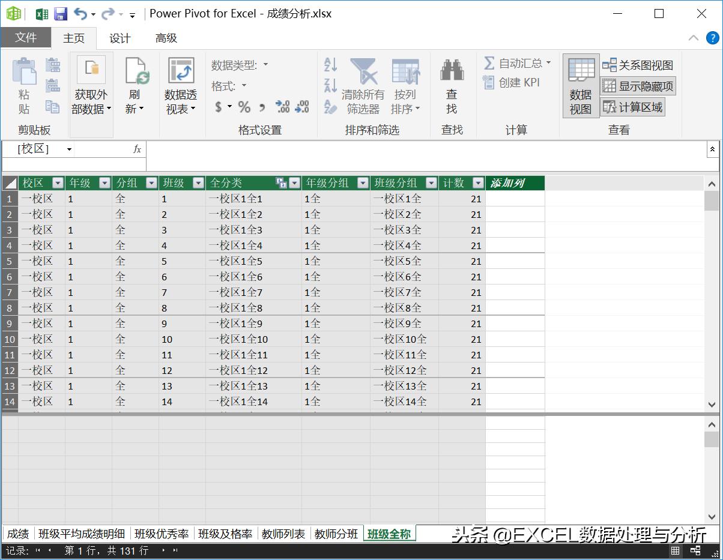
Task: Click the Save icon in title bar
Action: tap(61, 14)
